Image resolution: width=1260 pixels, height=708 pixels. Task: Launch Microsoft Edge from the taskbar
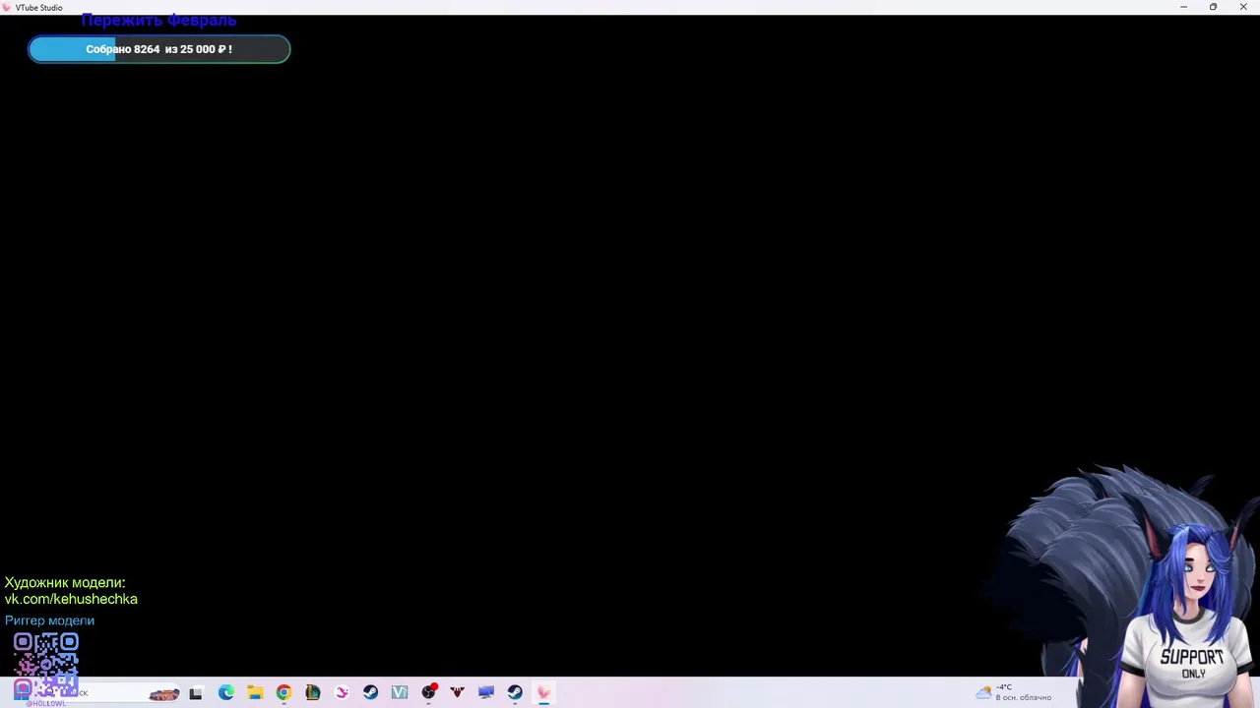226,693
